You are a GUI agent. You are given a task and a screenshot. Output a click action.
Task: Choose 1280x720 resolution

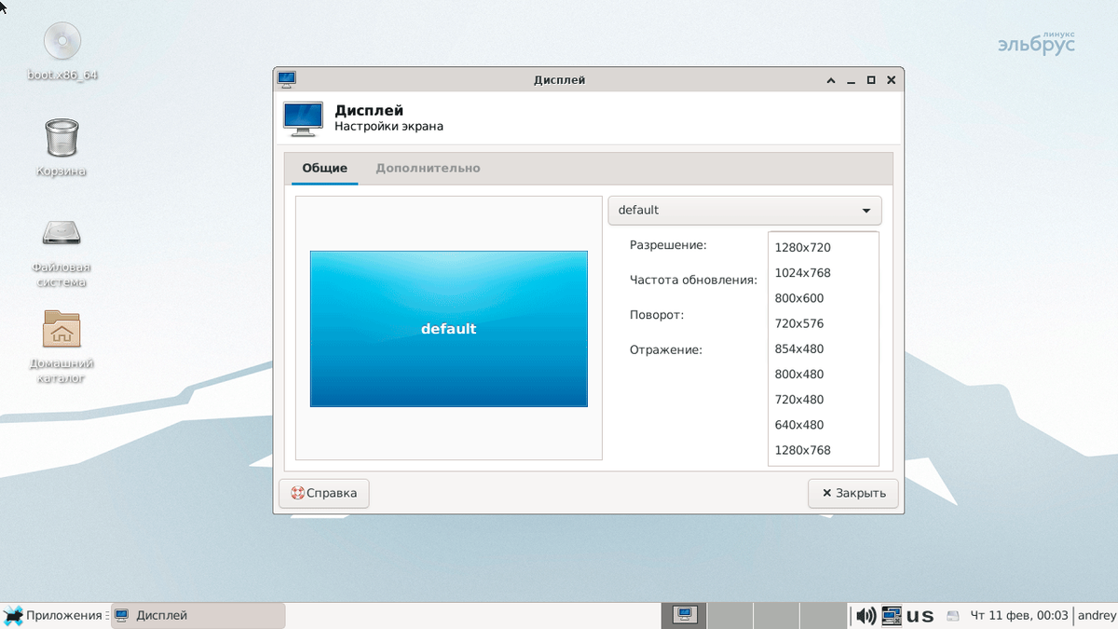824,248
